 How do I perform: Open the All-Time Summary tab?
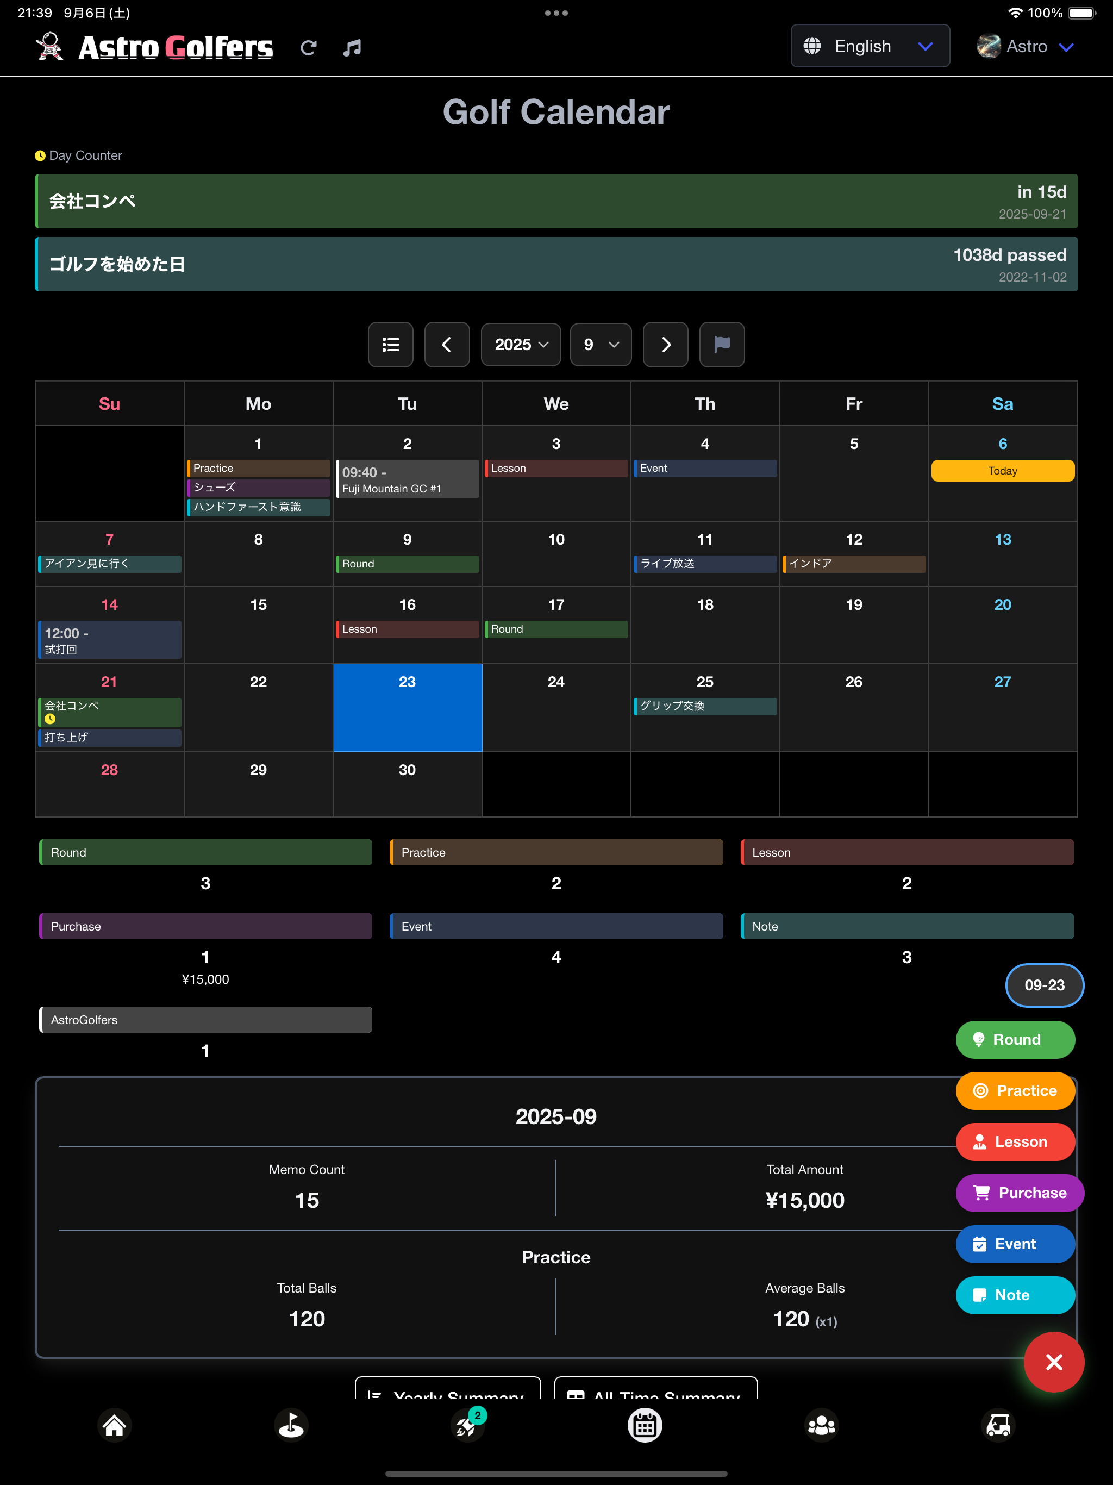coord(656,1388)
